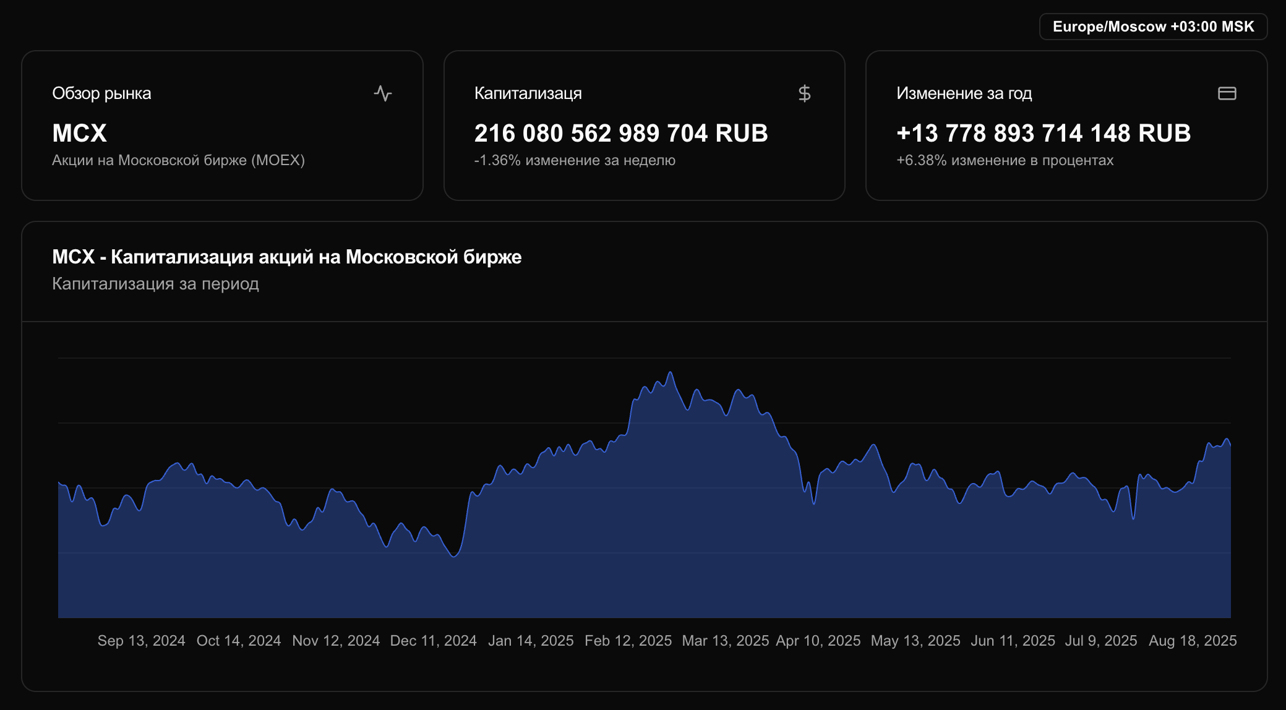The width and height of the screenshot is (1286, 710).
Task: Click the Акции на Московской бирже (MOEX) description
Action: click(178, 160)
